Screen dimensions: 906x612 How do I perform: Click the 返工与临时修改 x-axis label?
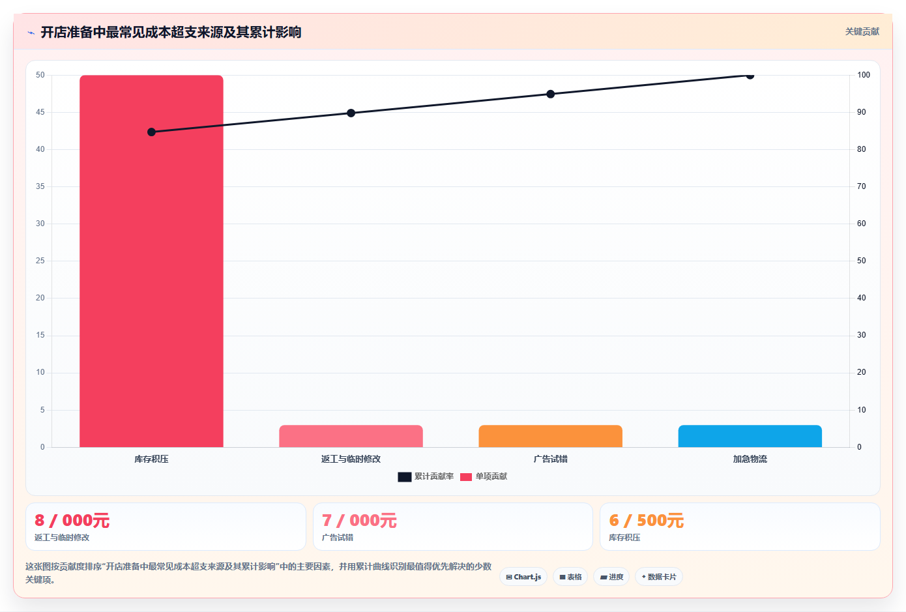(x=351, y=459)
